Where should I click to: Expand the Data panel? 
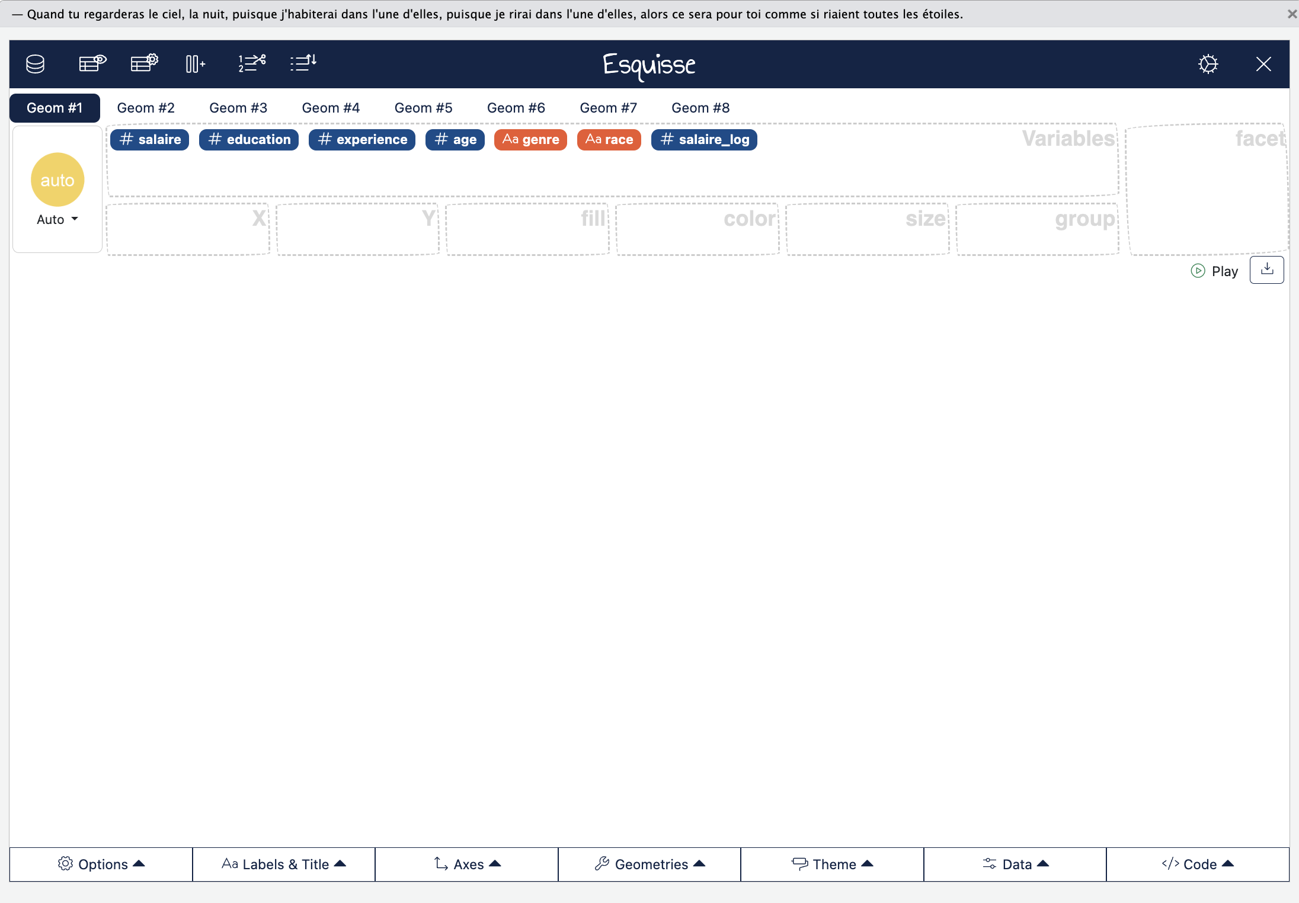coord(1015,864)
